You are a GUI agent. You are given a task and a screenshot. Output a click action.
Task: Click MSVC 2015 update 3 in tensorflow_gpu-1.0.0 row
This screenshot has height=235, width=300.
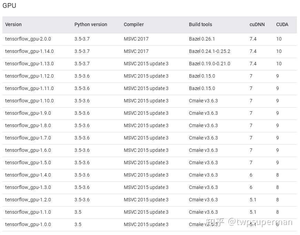click(x=146, y=225)
